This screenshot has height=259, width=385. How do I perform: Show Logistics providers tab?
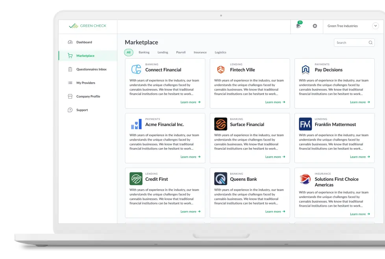[220, 52]
